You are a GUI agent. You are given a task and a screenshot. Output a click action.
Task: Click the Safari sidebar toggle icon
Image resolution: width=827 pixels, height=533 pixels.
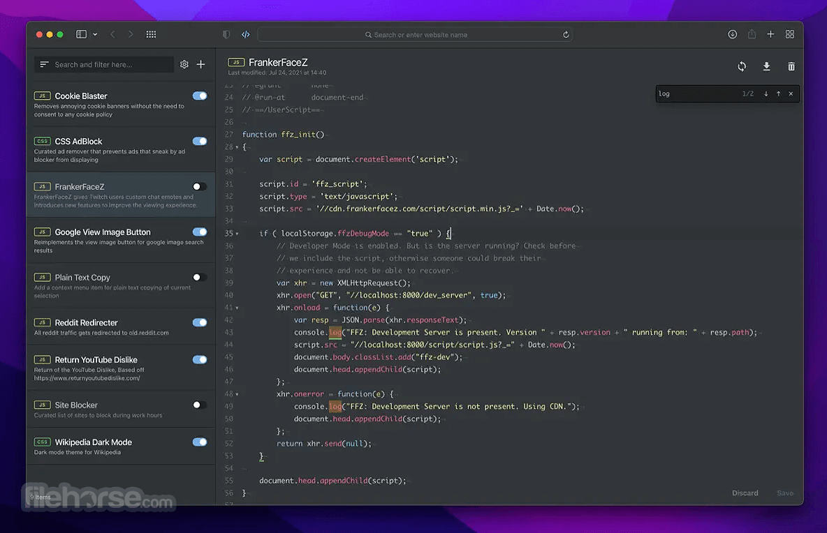pos(81,34)
